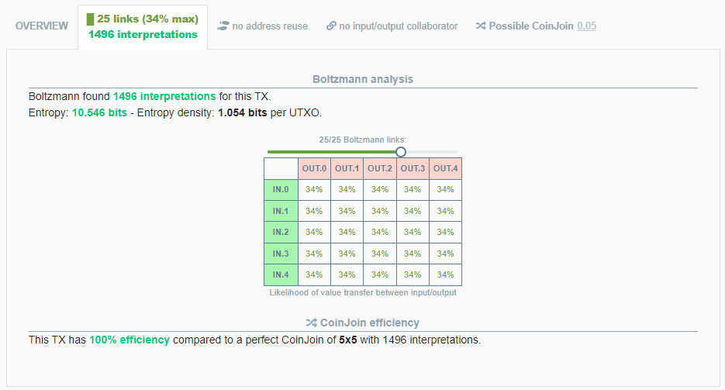Select the 1496 interpretations tab
The width and height of the screenshot is (725, 390).
[143, 34]
